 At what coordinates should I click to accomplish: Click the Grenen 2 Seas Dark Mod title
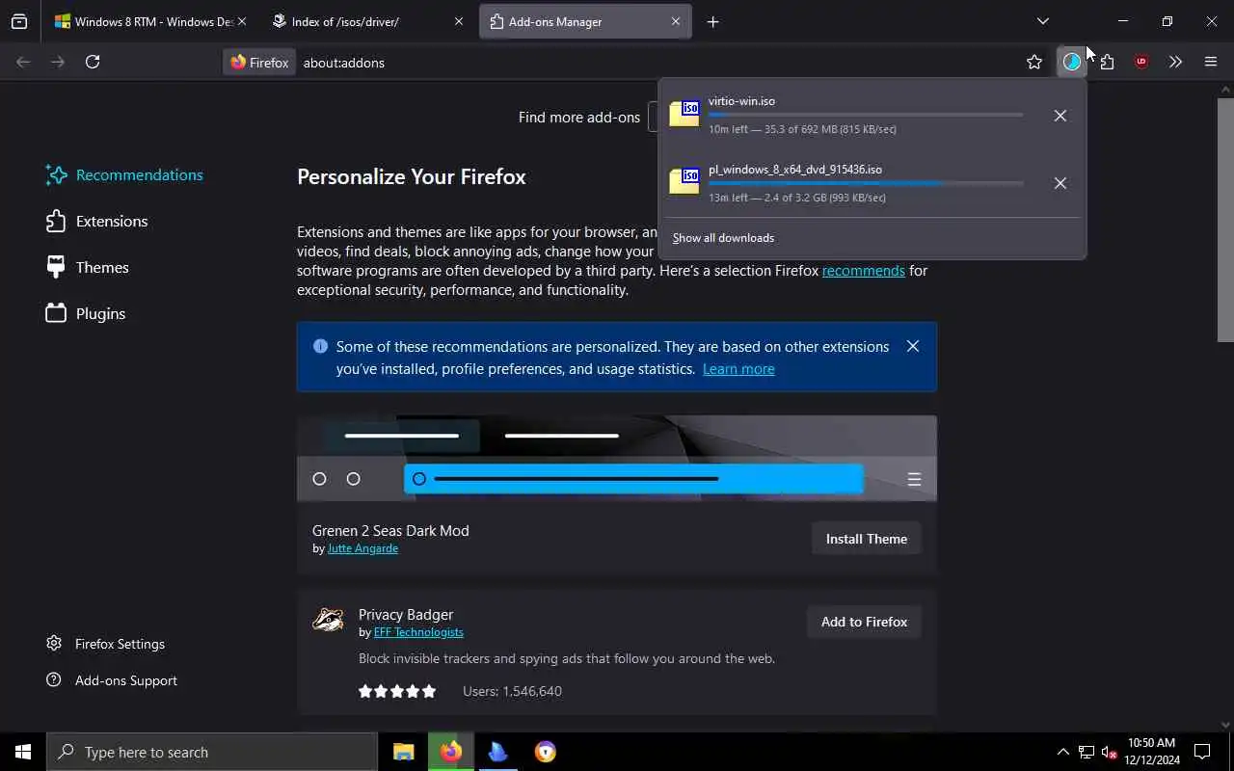click(390, 531)
